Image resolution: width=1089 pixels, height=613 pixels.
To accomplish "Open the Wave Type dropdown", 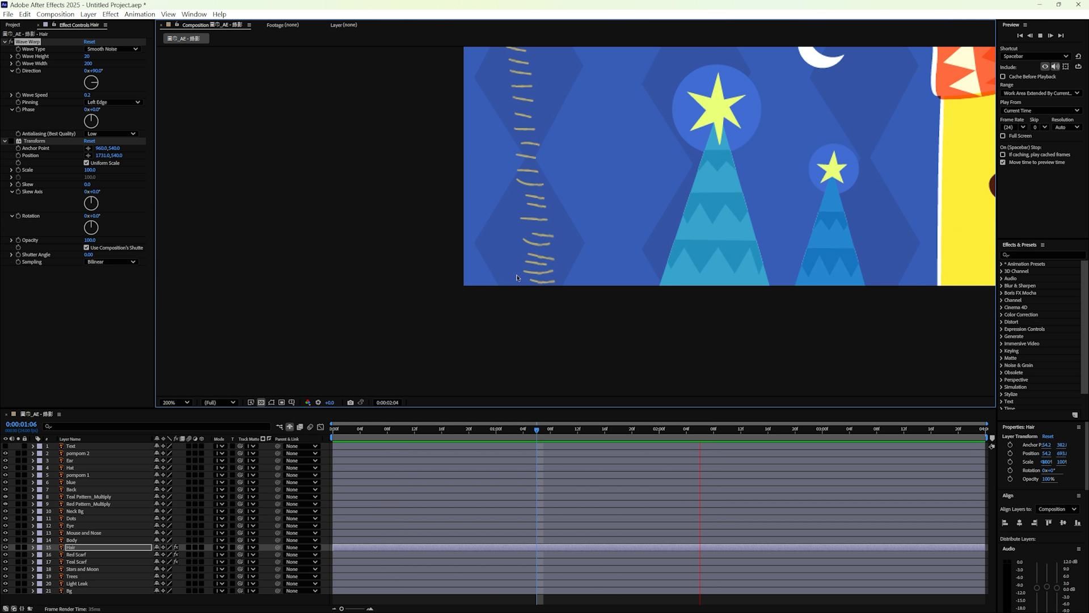I will [112, 49].
